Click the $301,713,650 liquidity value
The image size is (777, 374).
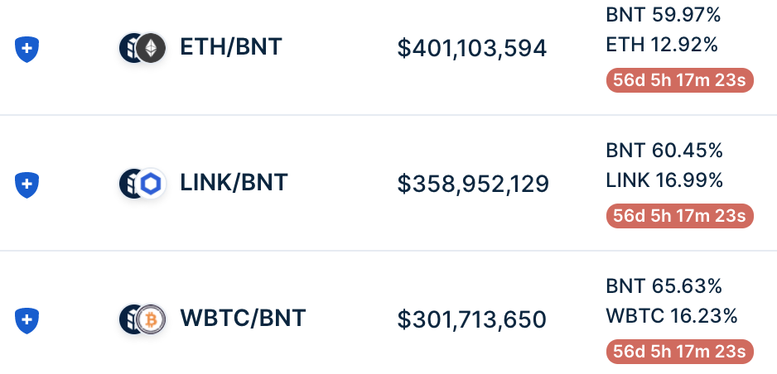[x=472, y=319]
